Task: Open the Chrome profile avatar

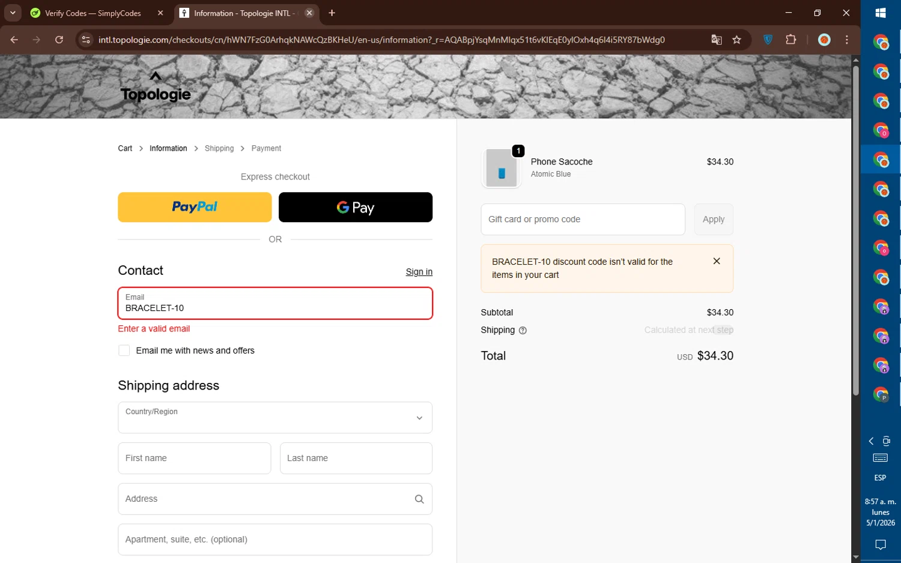Action: coord(824,40)
